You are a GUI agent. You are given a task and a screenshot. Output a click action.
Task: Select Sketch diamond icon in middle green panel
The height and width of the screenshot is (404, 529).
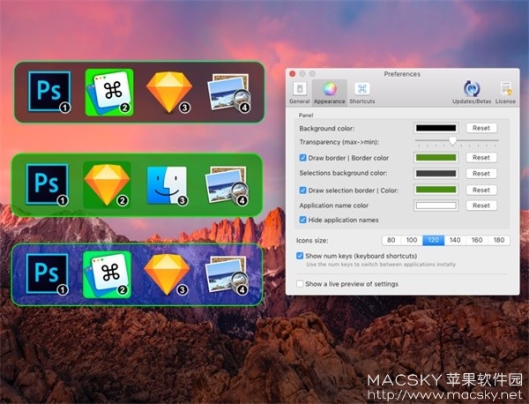tap(107, 184)
